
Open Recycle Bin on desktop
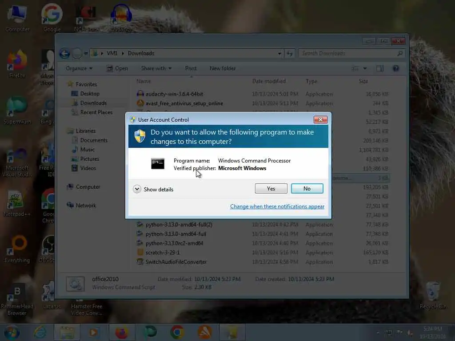(433, 295)
